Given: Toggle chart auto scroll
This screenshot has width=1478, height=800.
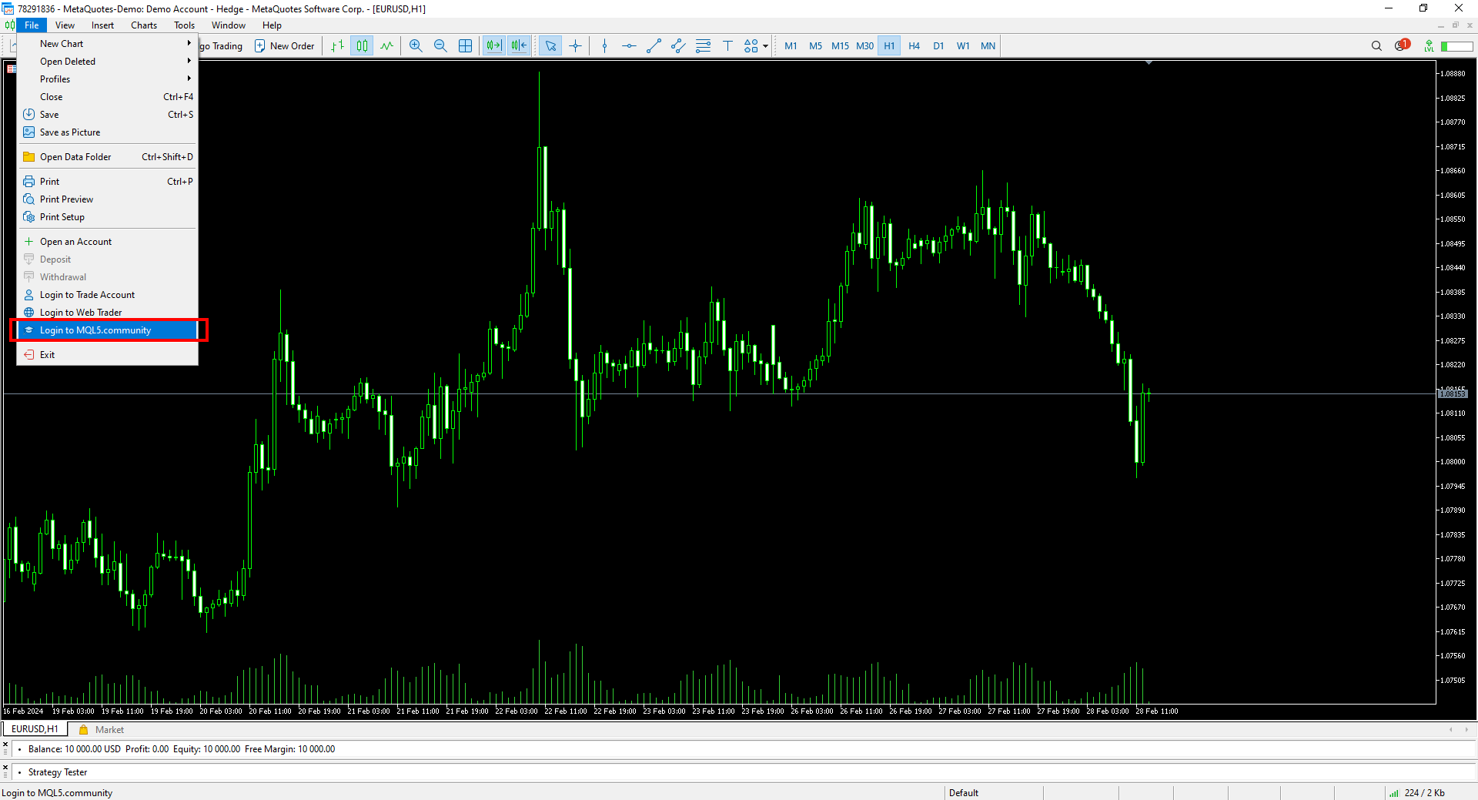Looking at the screenshot, I should [x=494, y=46].
